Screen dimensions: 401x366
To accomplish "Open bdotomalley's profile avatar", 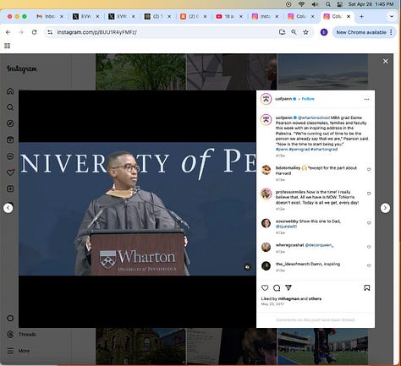I will tap(266, 170).
